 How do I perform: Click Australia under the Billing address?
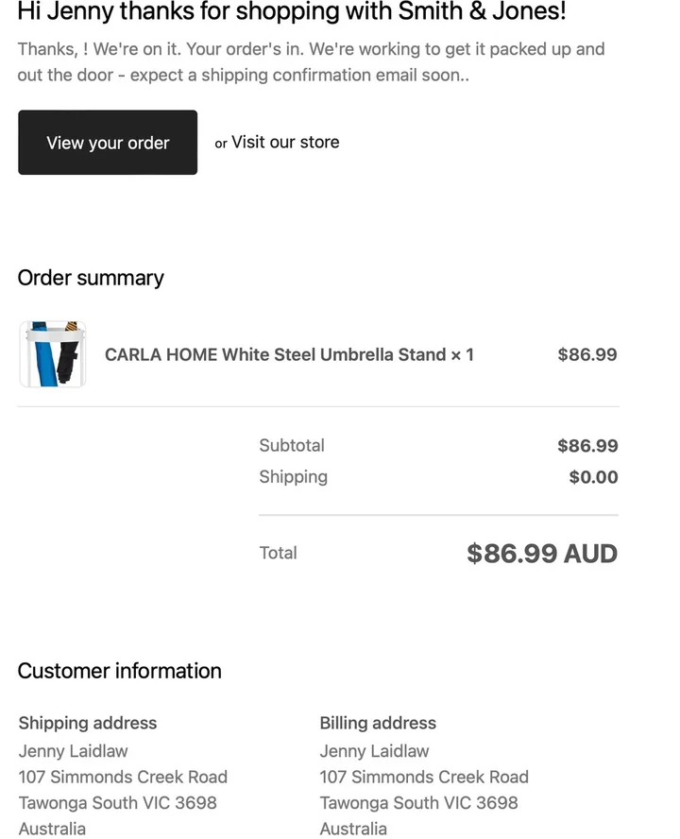[353, 829]
